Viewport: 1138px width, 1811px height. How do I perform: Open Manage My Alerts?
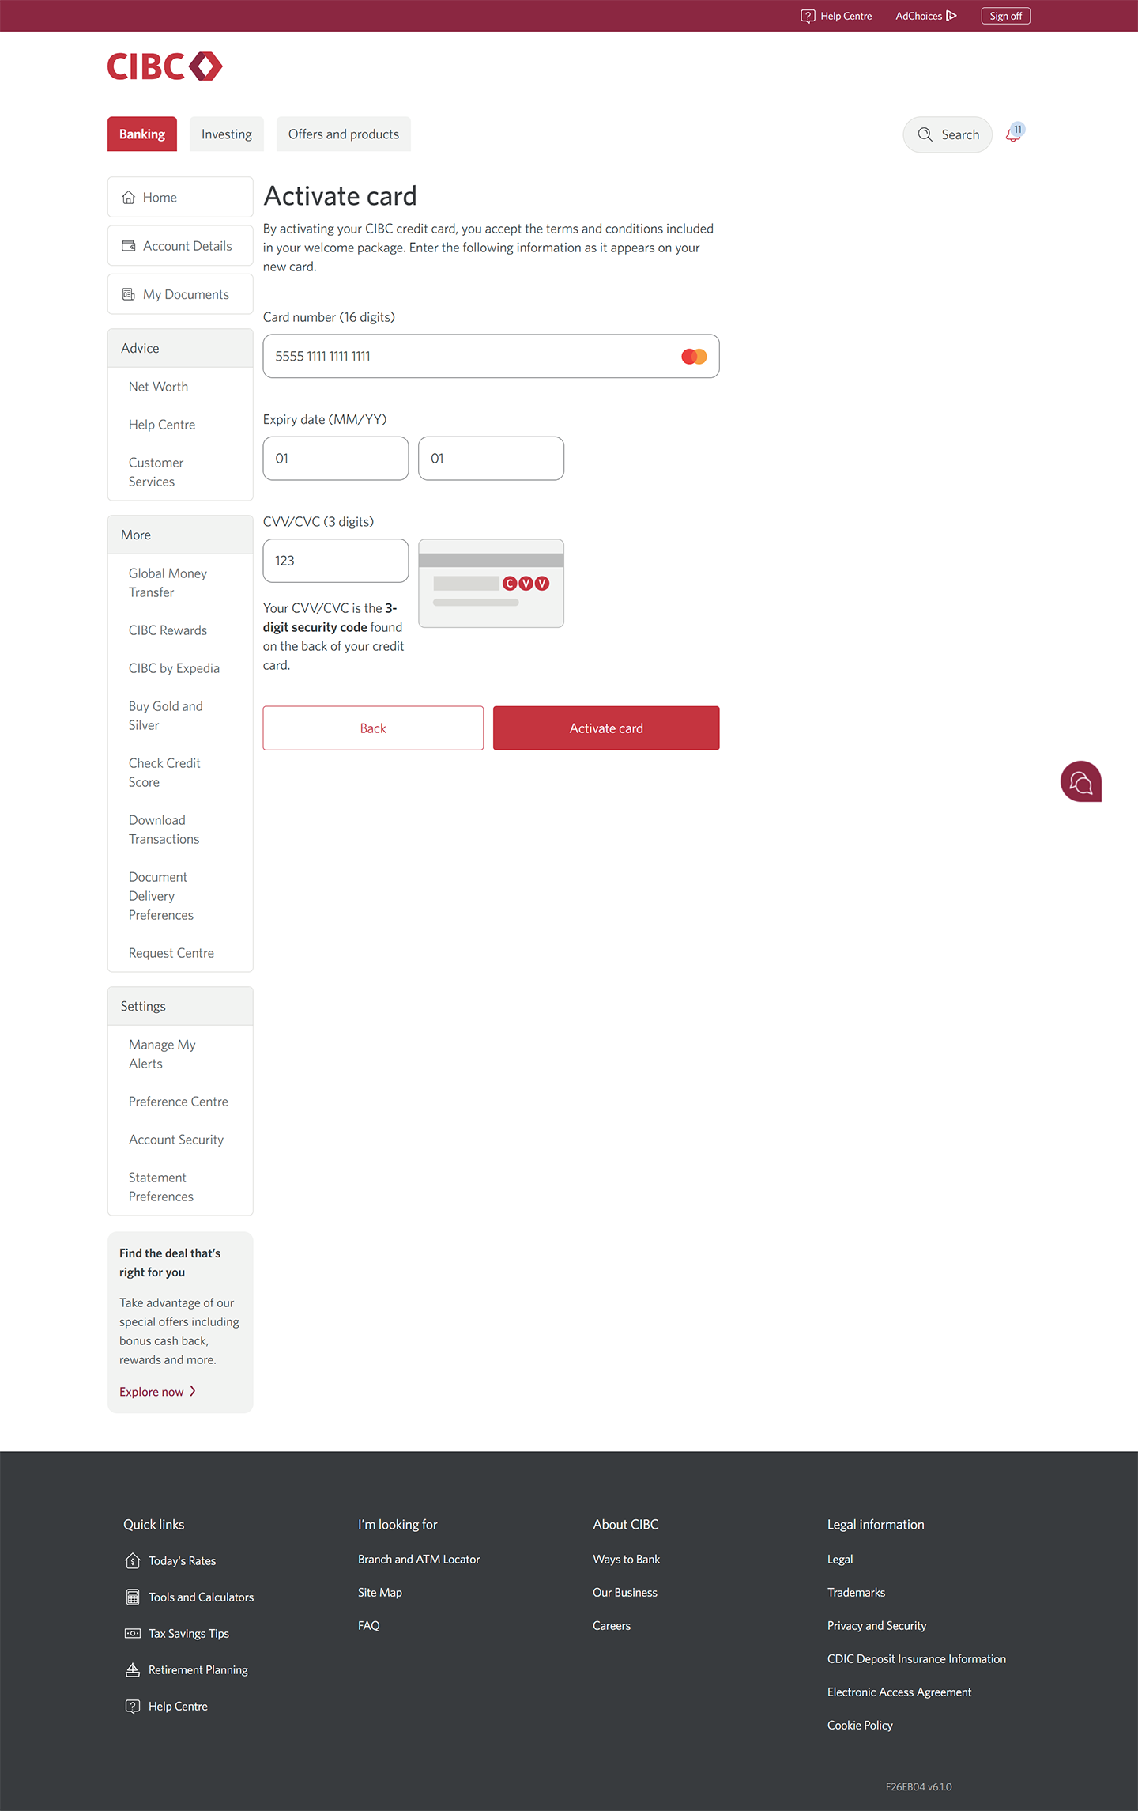[x=162, y=1054]
